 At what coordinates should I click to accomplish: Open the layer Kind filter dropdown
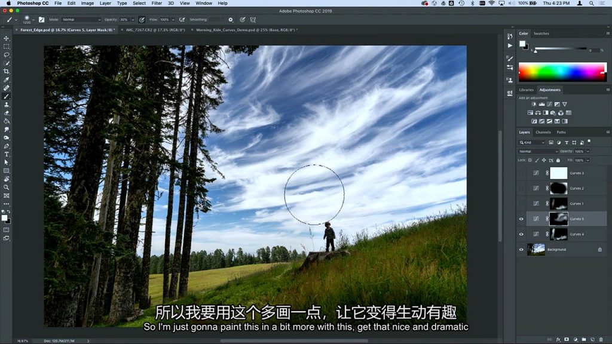click(x=532, y=142)
